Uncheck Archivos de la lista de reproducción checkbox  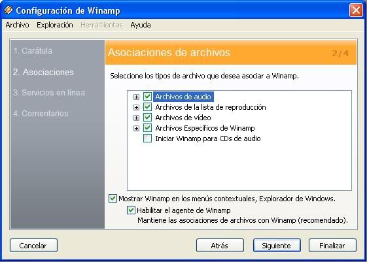click(x=147, y=106)
